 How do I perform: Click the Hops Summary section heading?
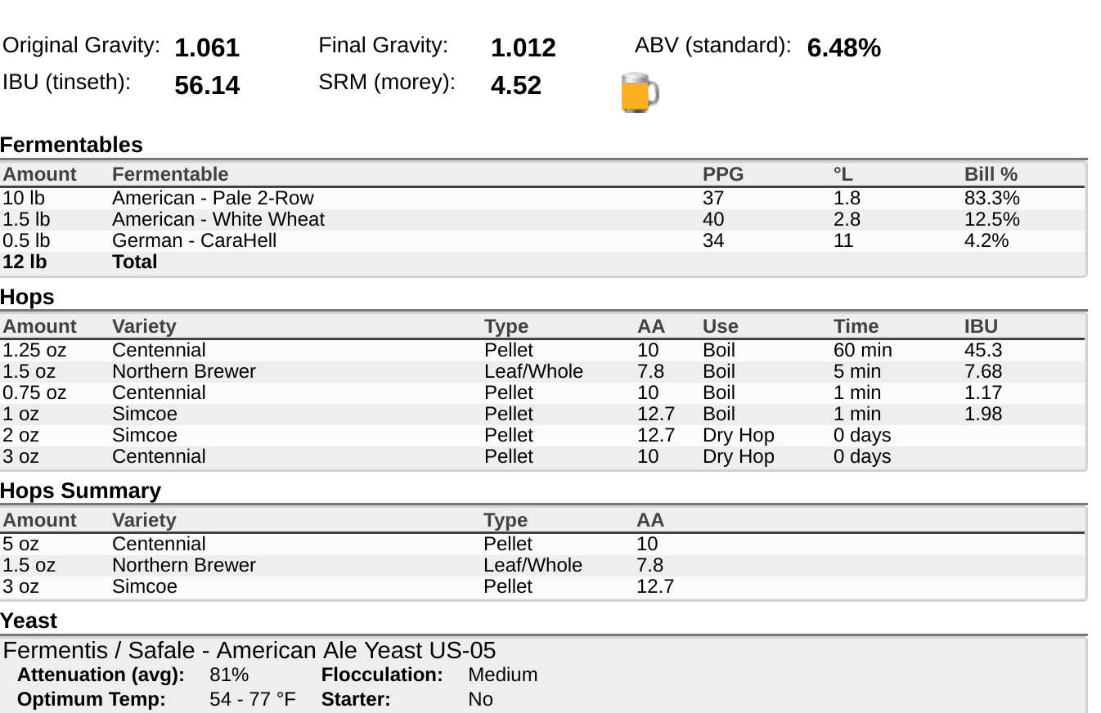pos(80,491)
